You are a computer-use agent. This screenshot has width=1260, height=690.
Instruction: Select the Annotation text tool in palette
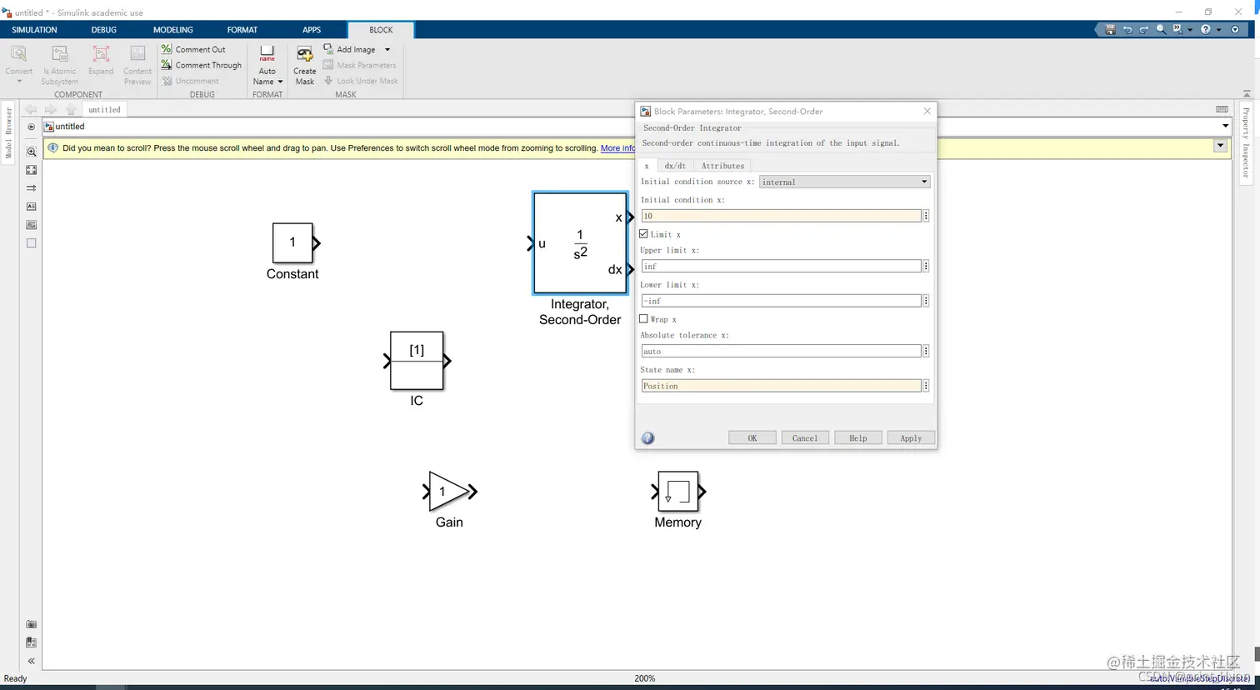[31, 207]
